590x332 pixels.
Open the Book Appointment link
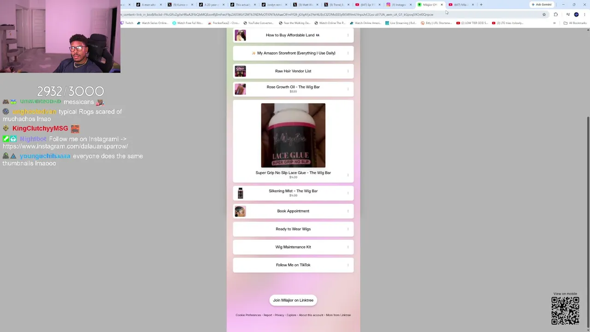[x=293, y=211]
